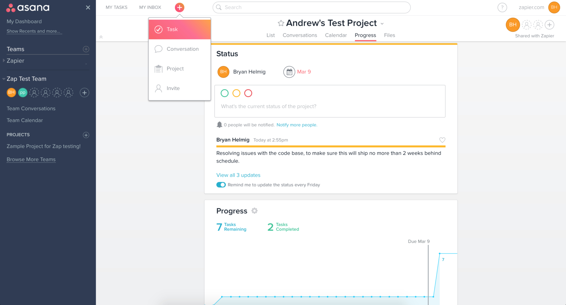Viewport: 566px width, 305px height.
Task: Click the red plus quick-add button
Action: [180, 7]
